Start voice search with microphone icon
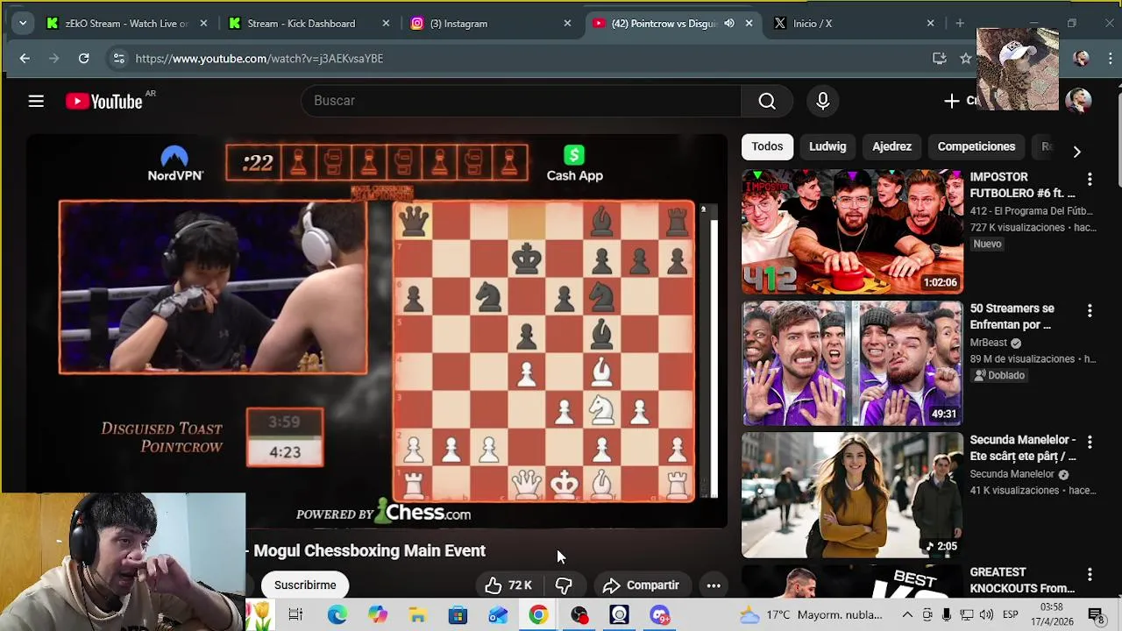This screenshot has height=631, width=1122. (x=822, y=101)
